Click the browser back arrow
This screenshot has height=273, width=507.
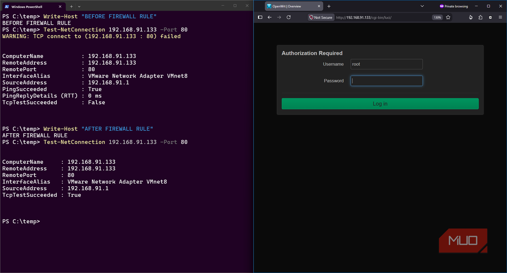tap(269, 17)
